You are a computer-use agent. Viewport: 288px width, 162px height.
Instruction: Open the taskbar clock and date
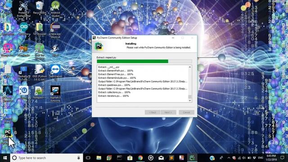click(x=271, y=158)
